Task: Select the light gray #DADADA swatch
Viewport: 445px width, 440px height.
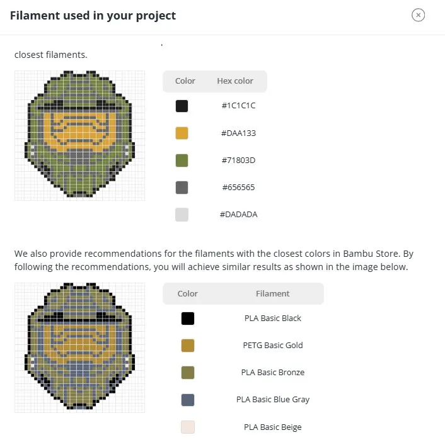Action: coord(182,215)
